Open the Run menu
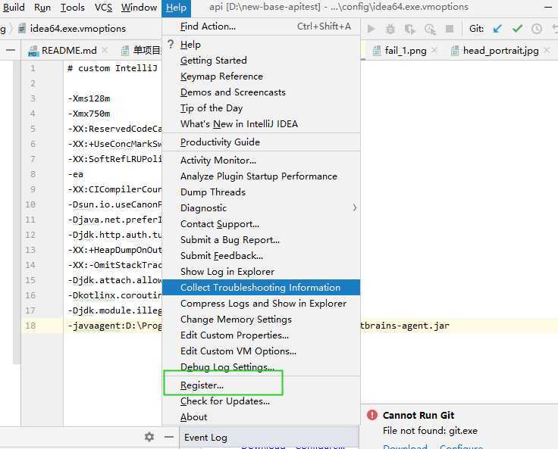 pos(42,8)
